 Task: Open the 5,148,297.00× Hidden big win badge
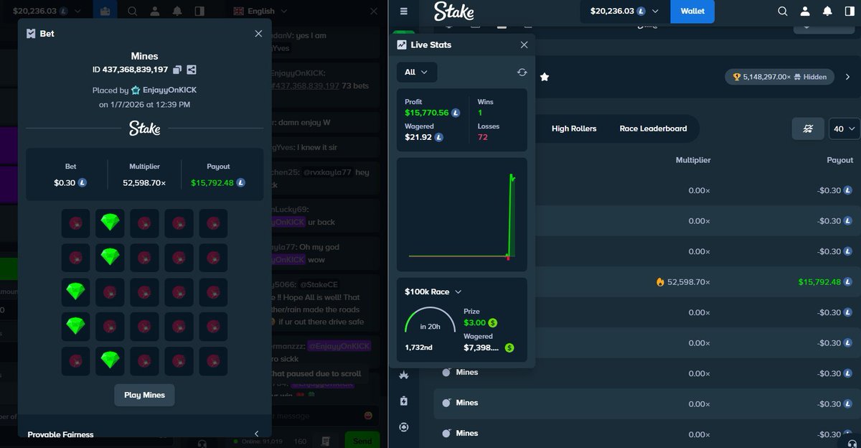[x=779, y=77]
